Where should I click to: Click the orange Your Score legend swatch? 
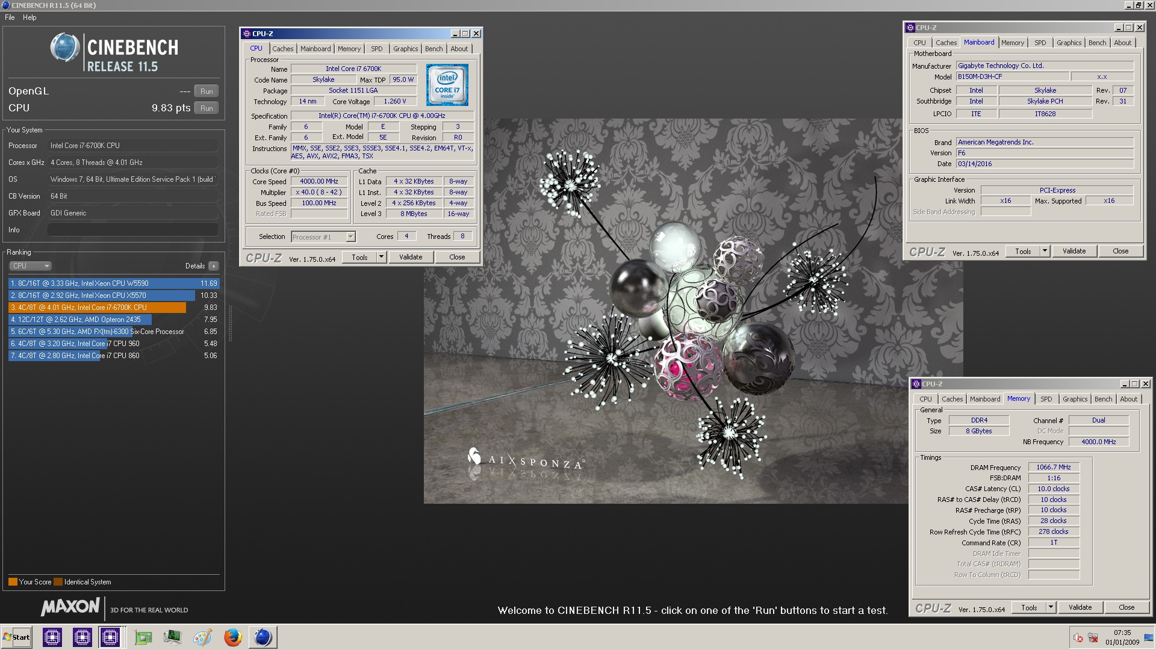coord(13,582)
